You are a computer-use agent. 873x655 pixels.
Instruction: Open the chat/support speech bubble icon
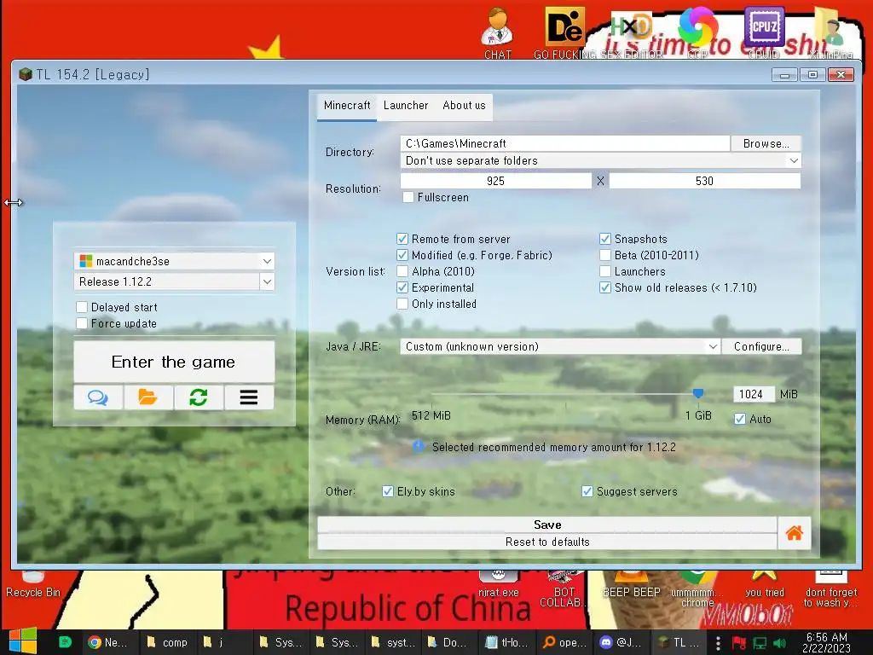click(98, 397)
